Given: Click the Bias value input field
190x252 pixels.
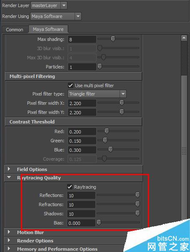Looking at the screenshot, I should 81,223.
